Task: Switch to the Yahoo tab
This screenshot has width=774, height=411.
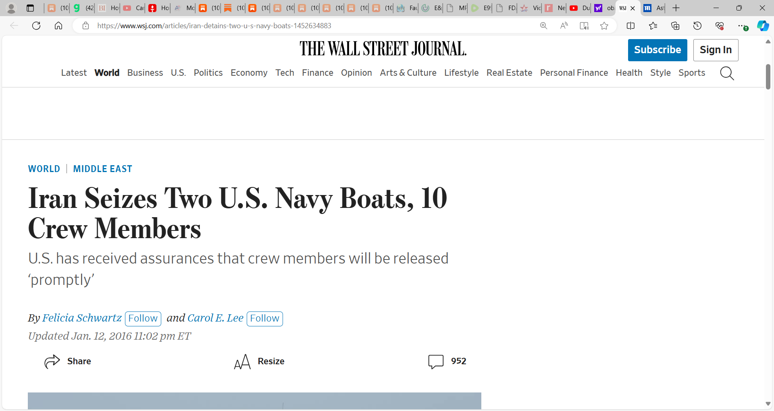Action: click(x=604, y=8)
